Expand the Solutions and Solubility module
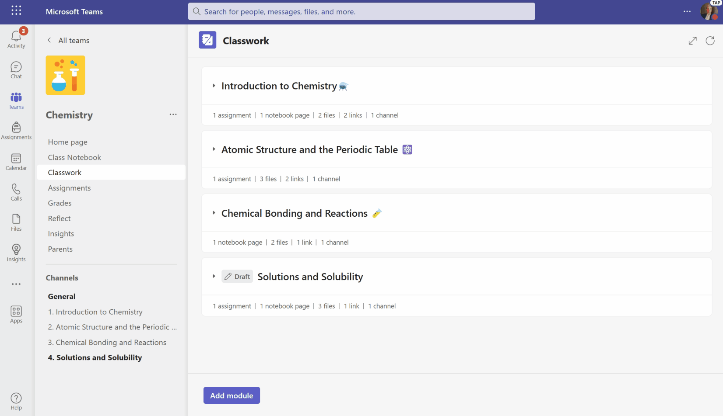The image size is (723, 416). (x=214, y=276)
